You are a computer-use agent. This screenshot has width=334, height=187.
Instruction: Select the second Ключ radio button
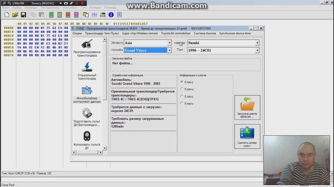click(x=182, y=89)
